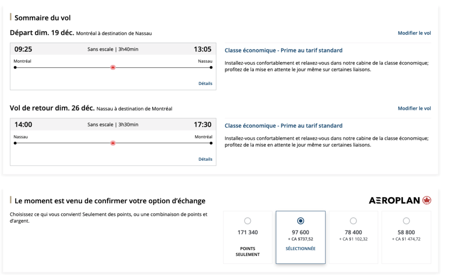Open the return flight Classe économique fare heading
456x279 pixels.
[x=283, y=126]
